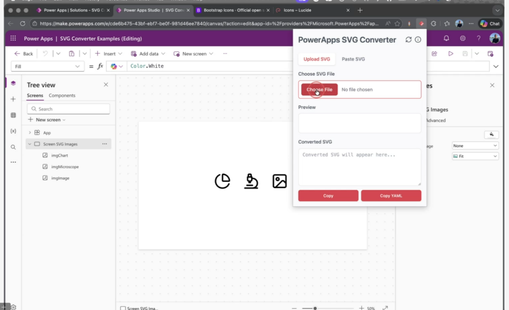Click the Tree view Search field
Viewport: 509px width, 310px height.
[69, 109]
